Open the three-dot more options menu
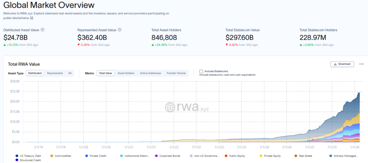The height and width of the screenshot is (163, 368). (x=361, y=64)
